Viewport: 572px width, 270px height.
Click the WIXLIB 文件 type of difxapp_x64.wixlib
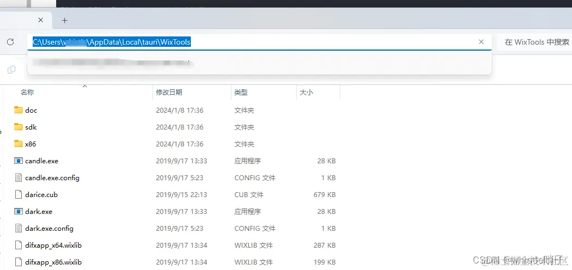253,245
